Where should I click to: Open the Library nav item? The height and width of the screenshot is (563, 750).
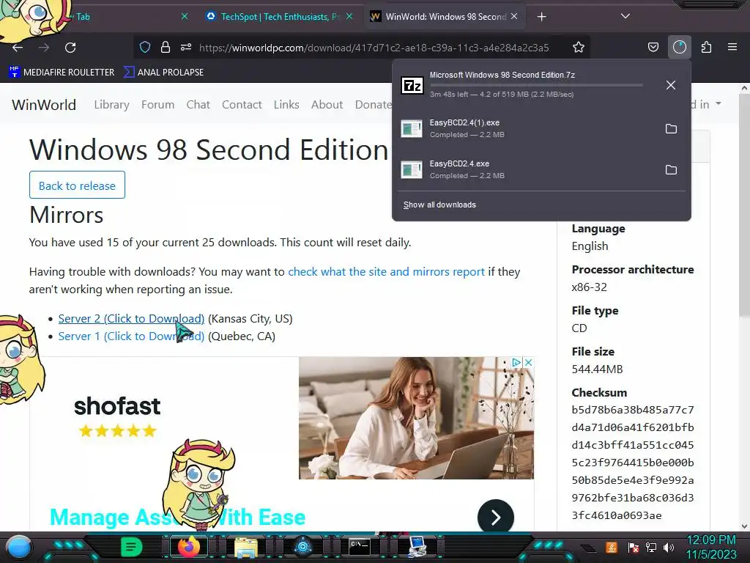coord(111,104)
